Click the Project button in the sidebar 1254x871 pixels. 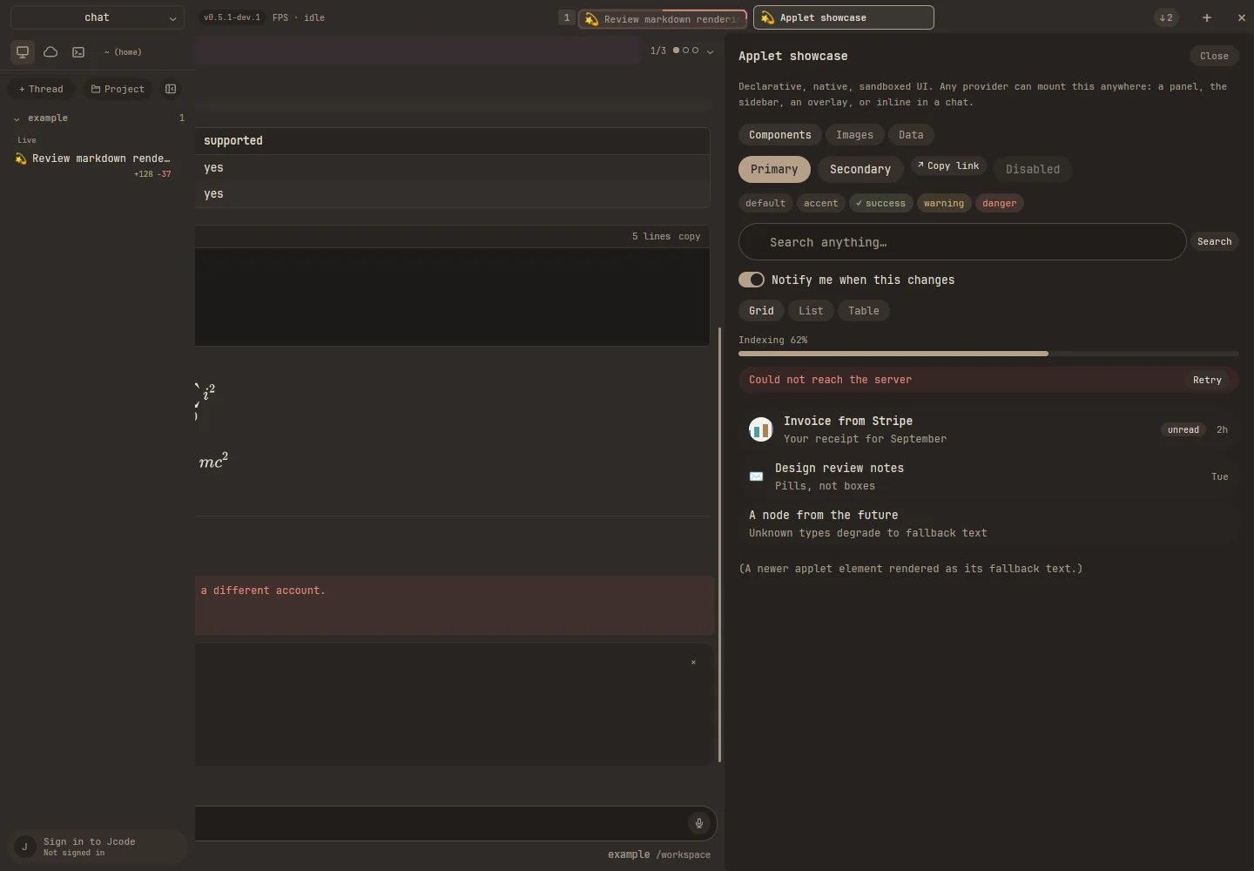[x=118, y=89]
